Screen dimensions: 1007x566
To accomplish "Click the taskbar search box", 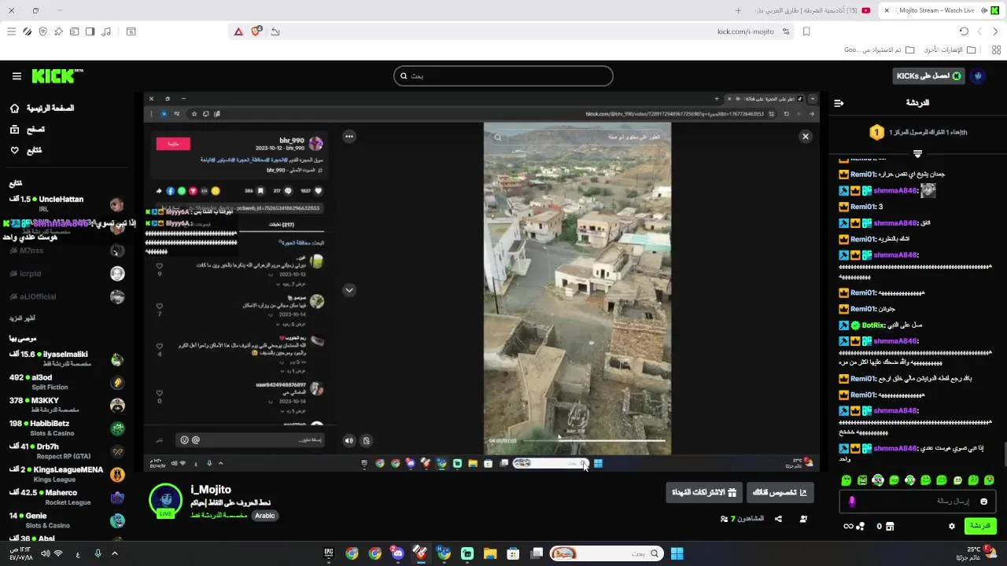I will tap(605, 553).
